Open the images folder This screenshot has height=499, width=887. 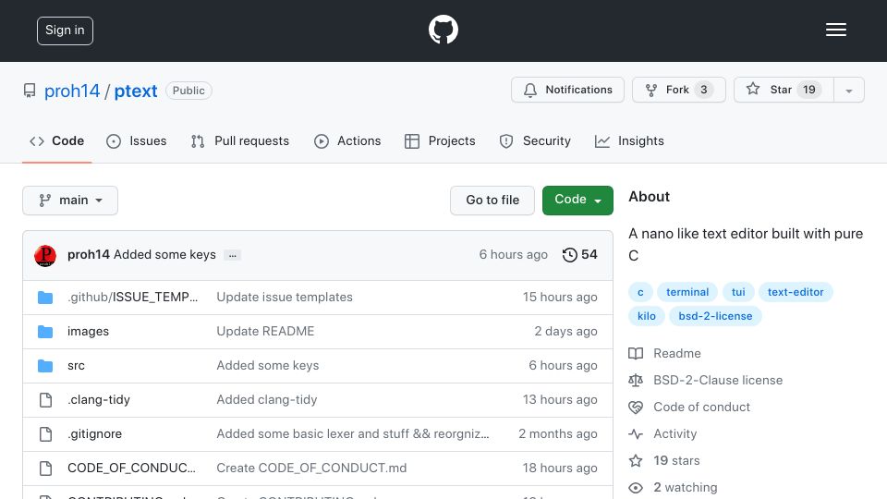click(89, 332)
